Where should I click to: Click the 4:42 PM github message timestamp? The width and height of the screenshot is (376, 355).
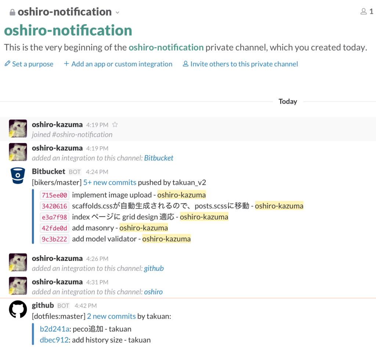86,305
